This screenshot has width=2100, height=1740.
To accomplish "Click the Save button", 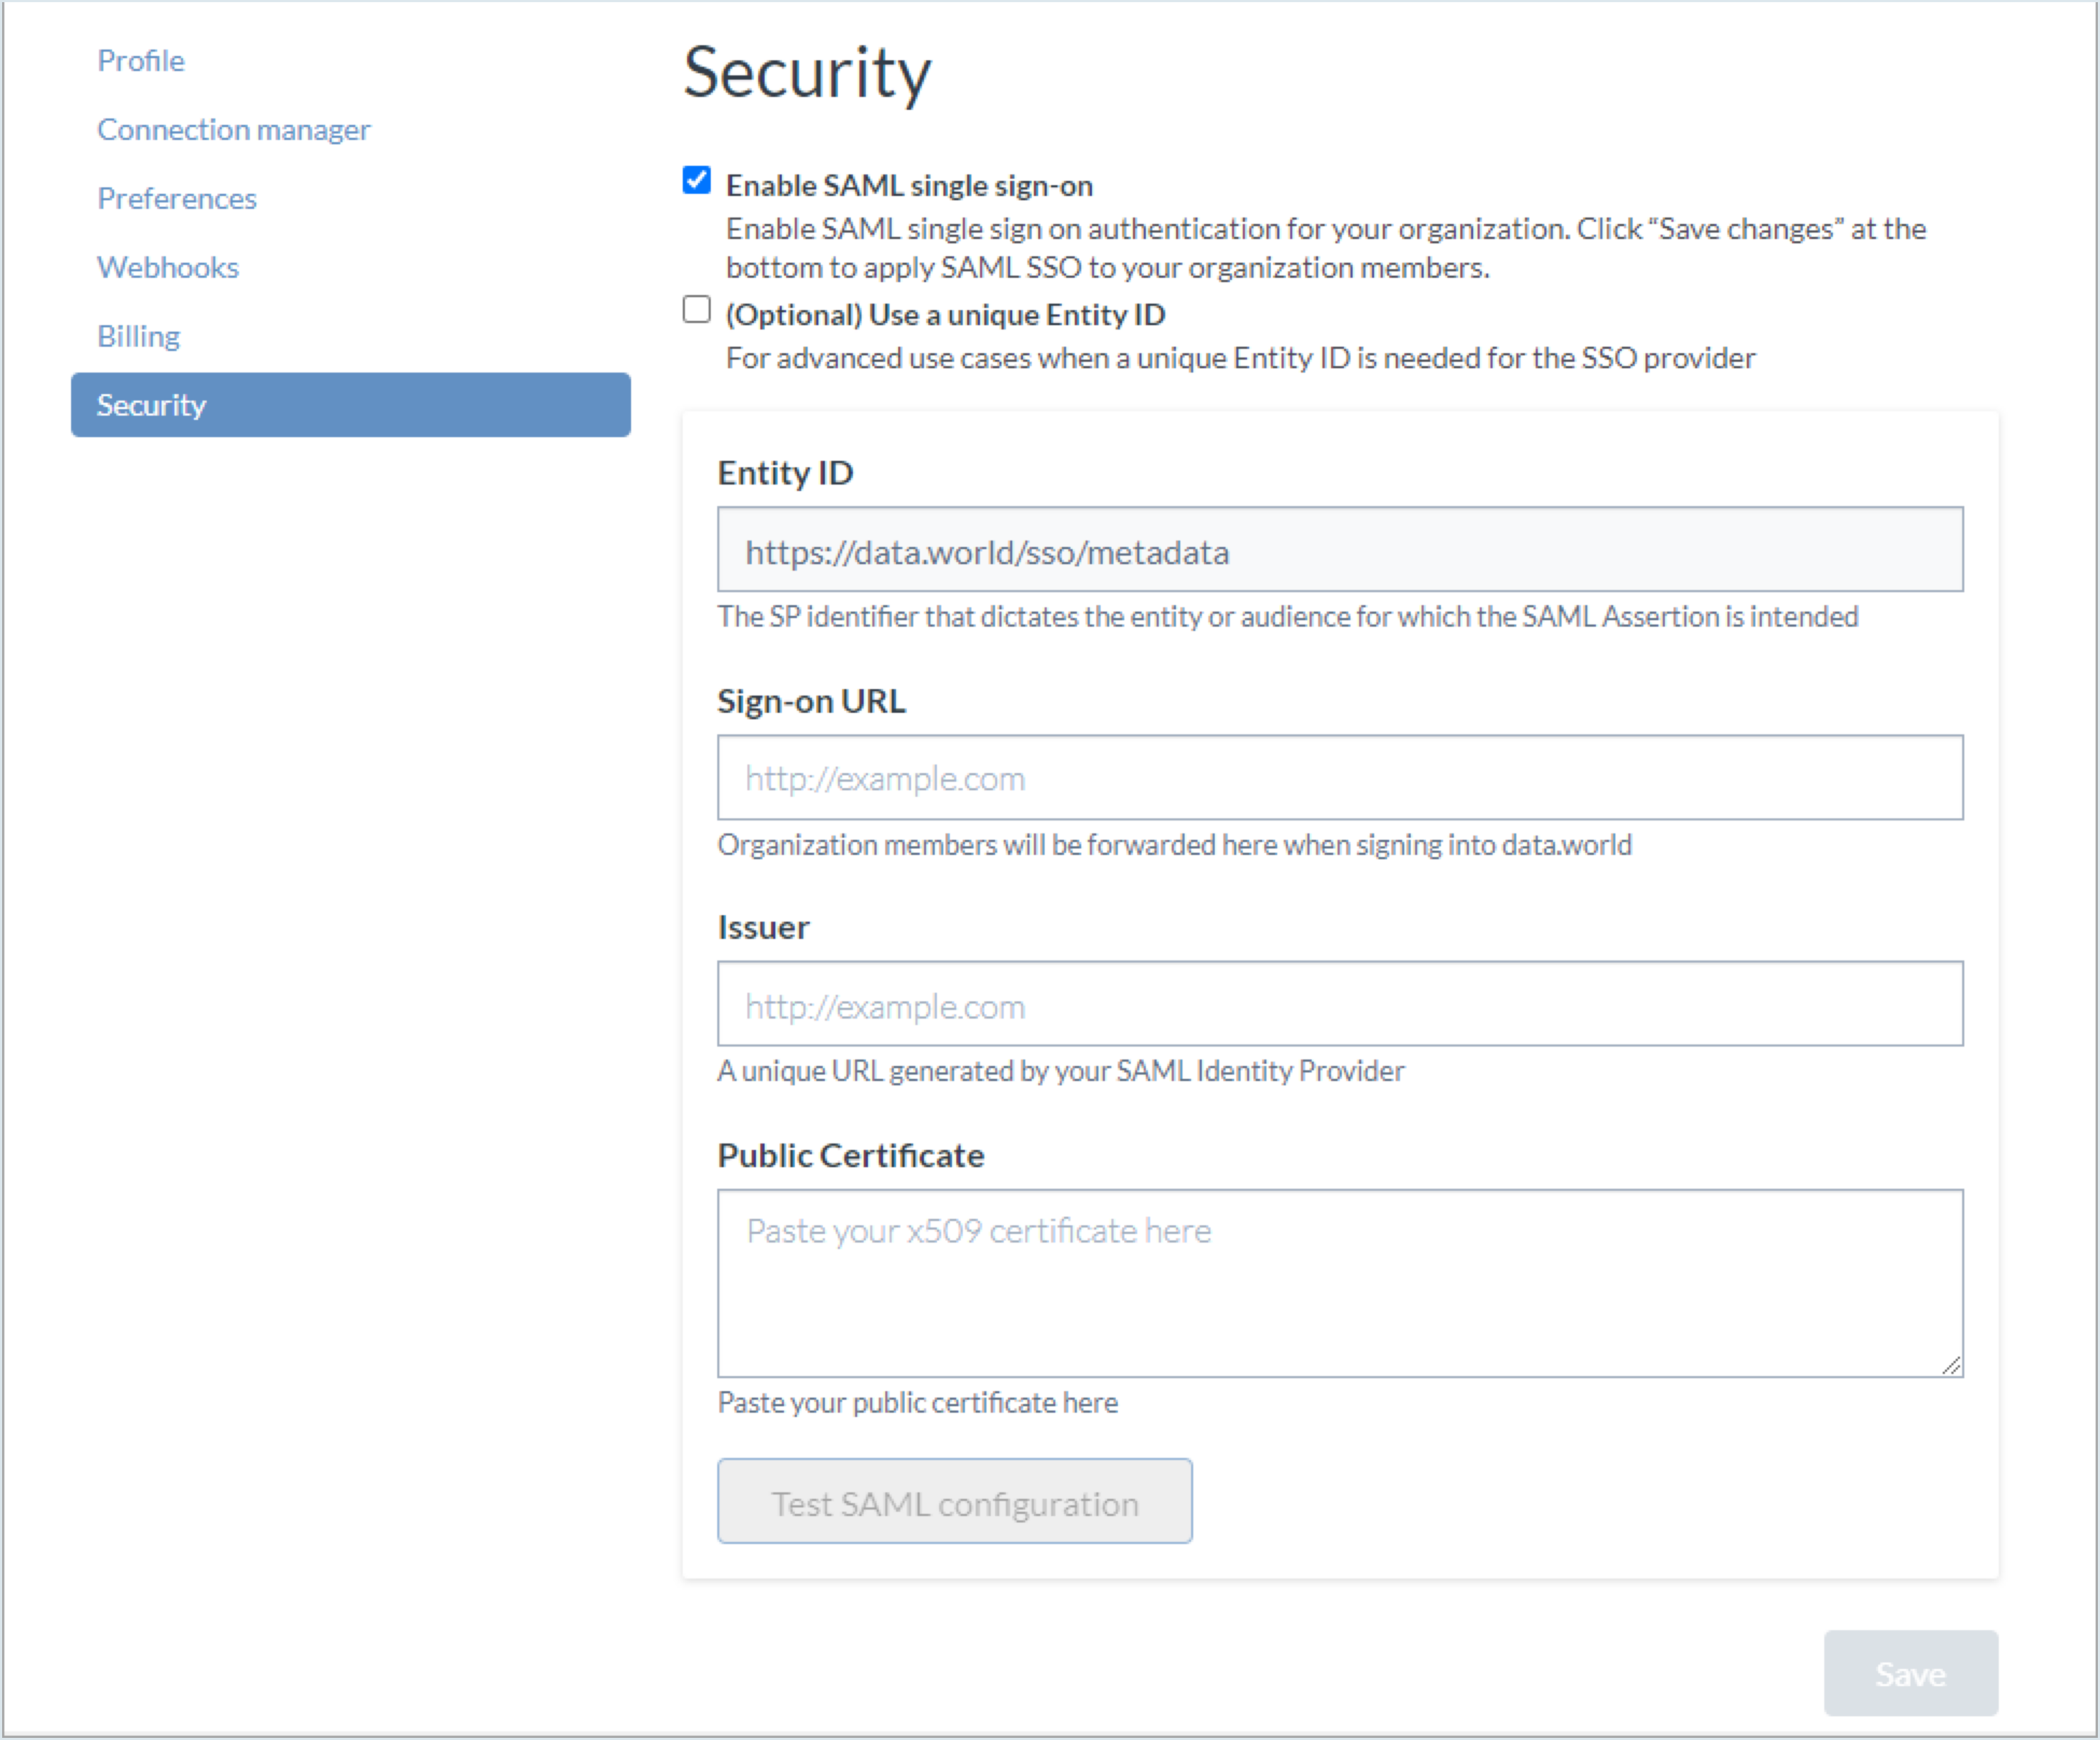I will (1909, 1673).
